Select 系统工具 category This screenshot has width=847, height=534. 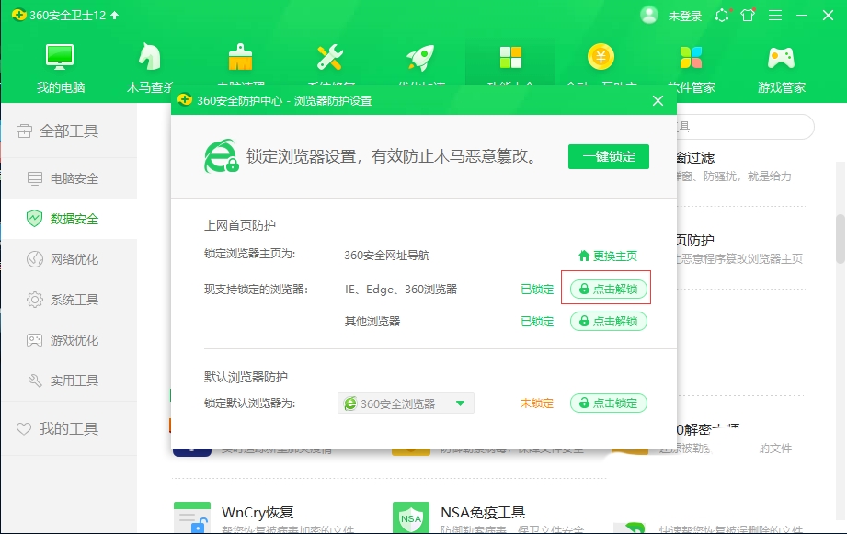coord(69,300)
